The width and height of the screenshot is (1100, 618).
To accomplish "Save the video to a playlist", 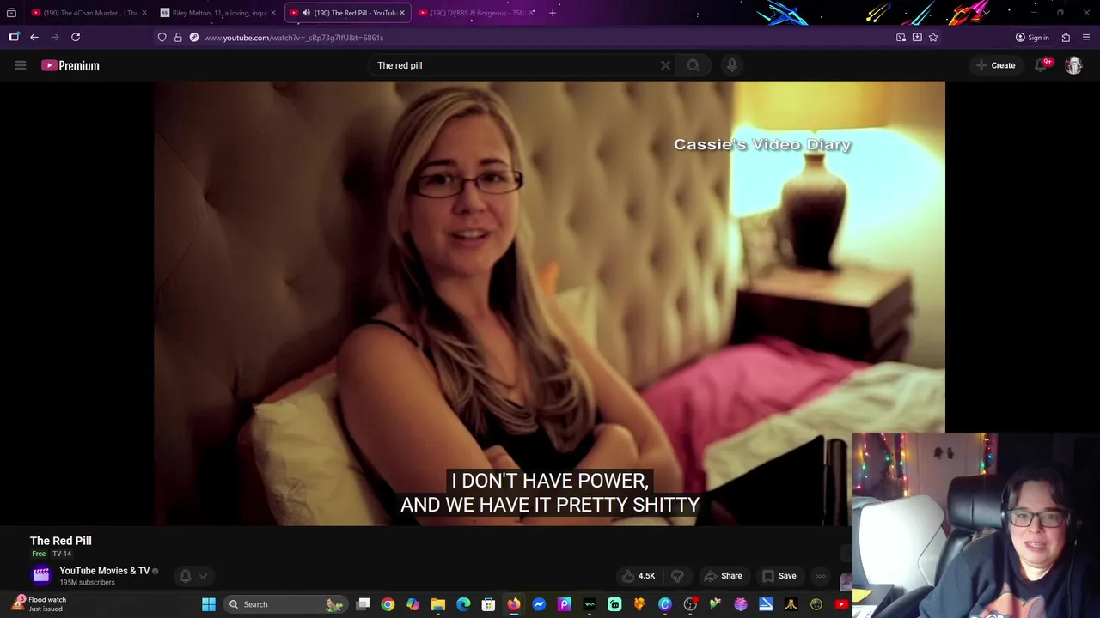I will click(x=779, y=576).
